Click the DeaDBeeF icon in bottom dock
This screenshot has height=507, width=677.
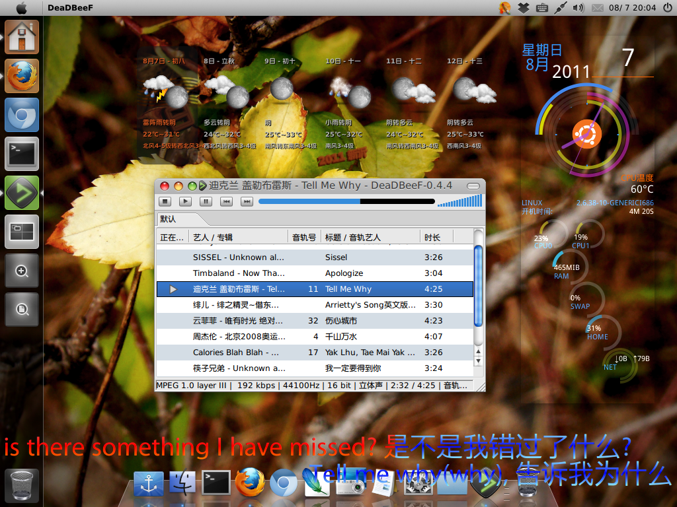pyautogui.click(x=486, y=483)
